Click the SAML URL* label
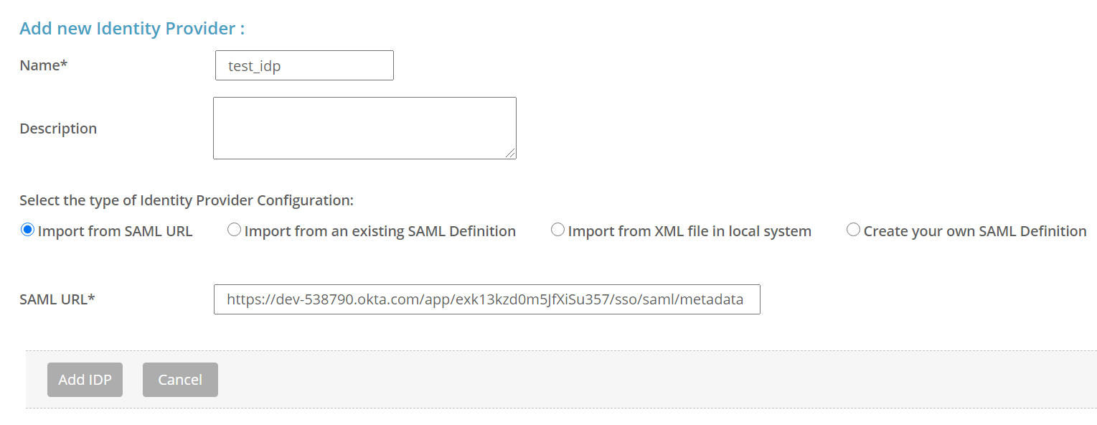 57,299
